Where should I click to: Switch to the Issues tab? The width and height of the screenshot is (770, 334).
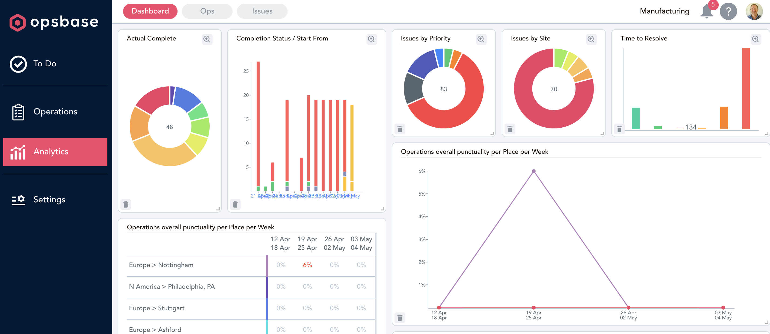(x=262, y=11)
